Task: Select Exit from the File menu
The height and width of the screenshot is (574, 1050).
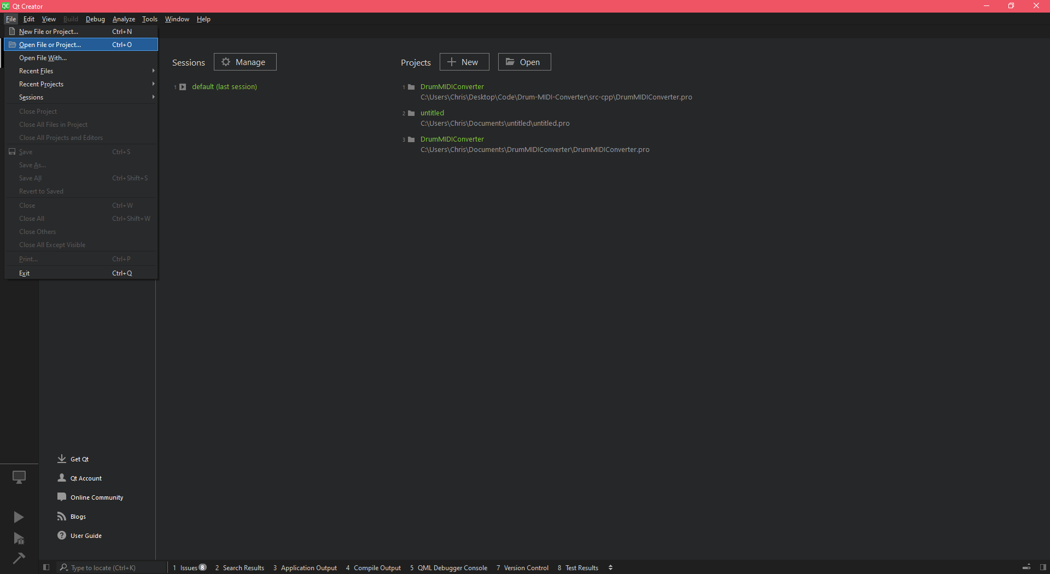Action: 81,273
